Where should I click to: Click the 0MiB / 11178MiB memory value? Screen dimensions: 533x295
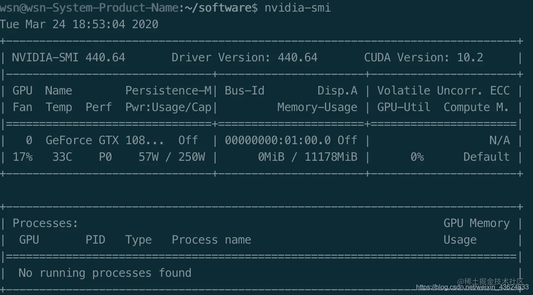click(308, 157)
